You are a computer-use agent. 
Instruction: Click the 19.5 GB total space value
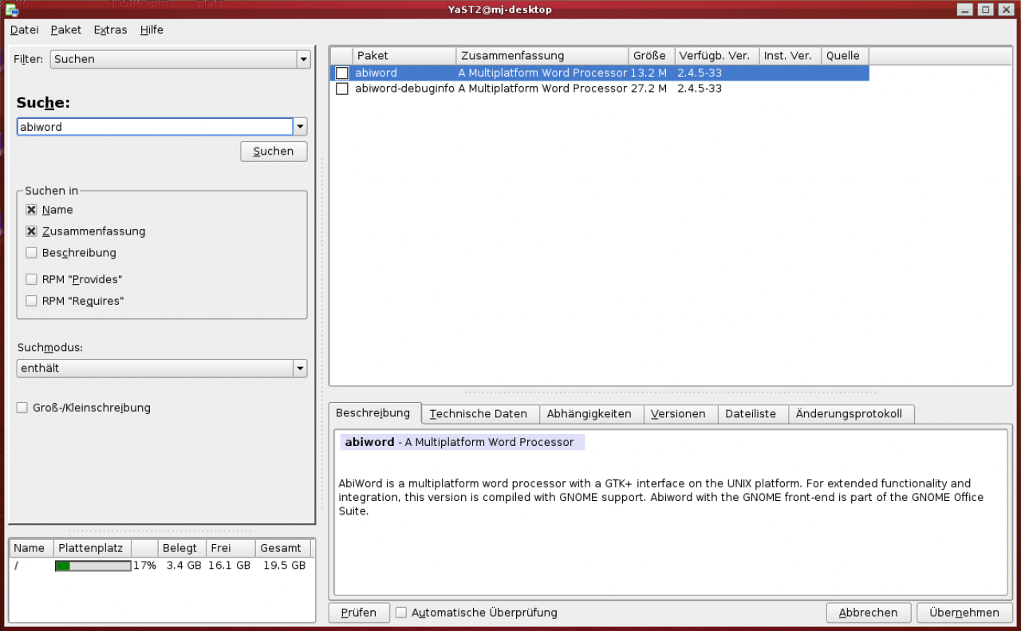(x=285, y=566)
